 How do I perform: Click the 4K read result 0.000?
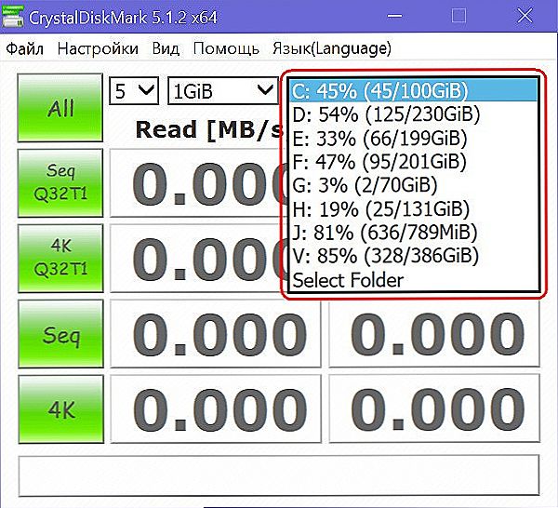(x=216, y=409)
